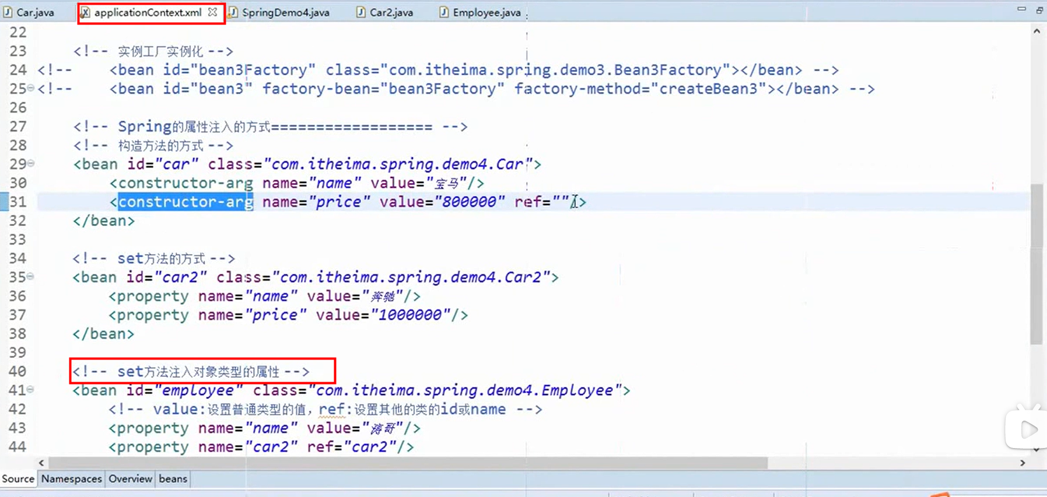Screen dimensions: 1047x497
Task: Click the video play button overlay
Action: point(1028,430)
